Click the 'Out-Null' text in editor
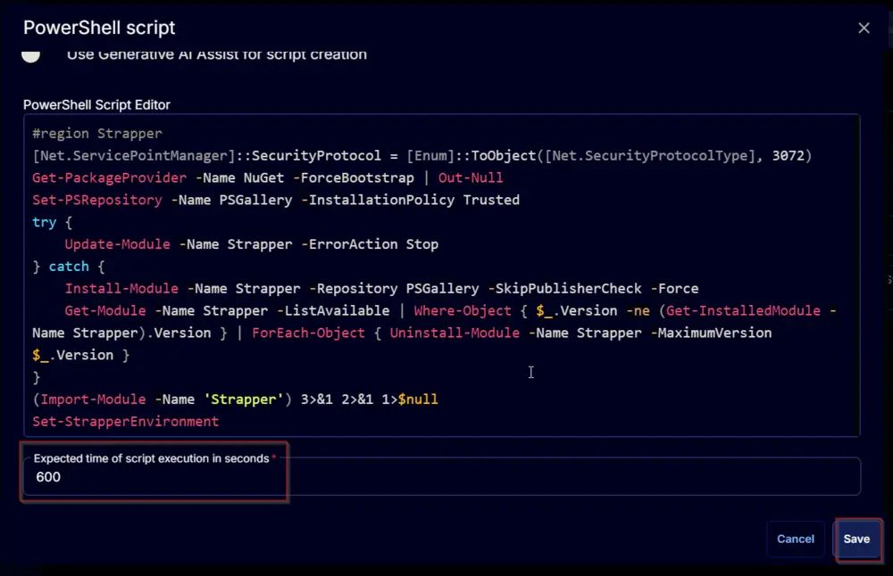Screen dimensions: 893x576 [471, 178]
